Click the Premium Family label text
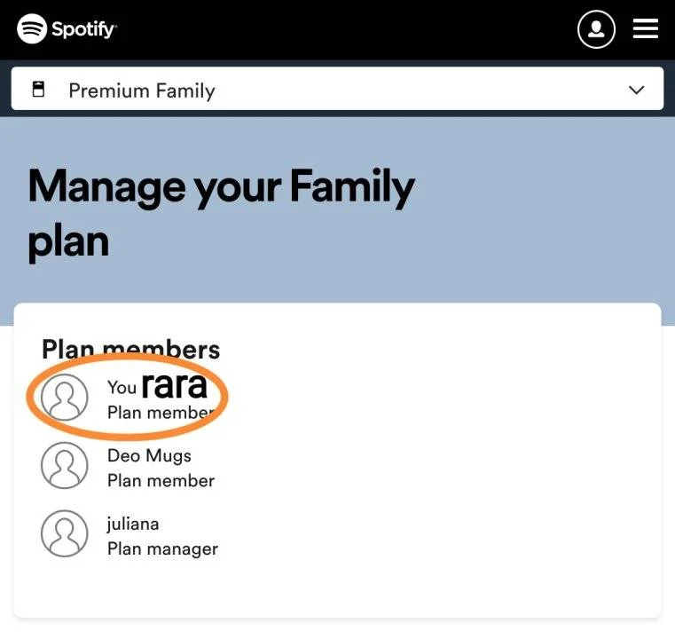675x639 pixels. tap(142, 91)
